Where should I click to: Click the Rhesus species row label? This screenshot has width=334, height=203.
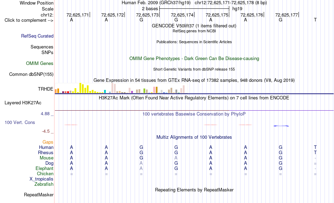(46, 152)
